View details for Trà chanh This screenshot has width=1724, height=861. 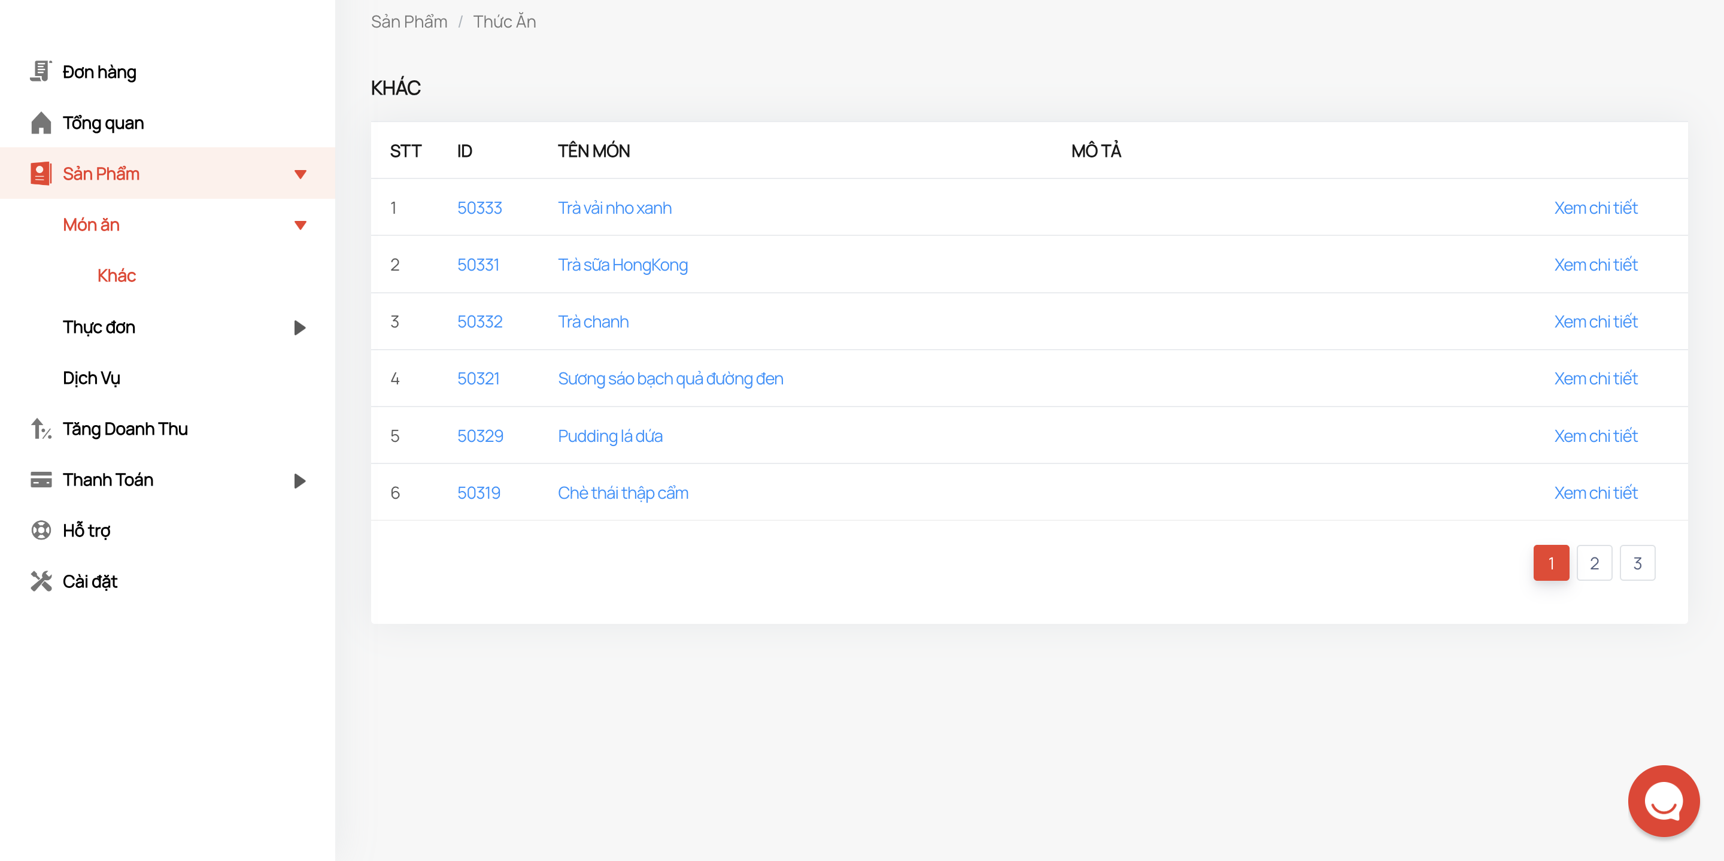click(x=1595, y=322)
